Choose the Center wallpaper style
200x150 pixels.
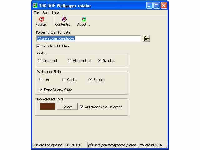(x=64, y=80)
